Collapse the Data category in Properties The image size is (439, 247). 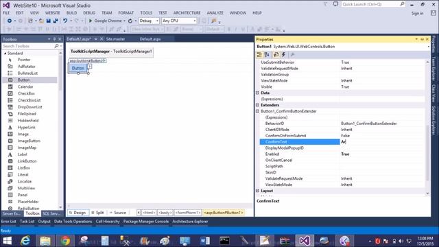click(258, 93)
